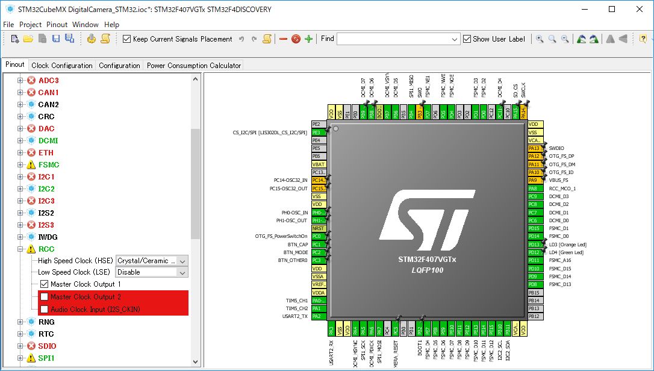
Task: Collapse the RCC tree node
Action: tap(19, 249)
